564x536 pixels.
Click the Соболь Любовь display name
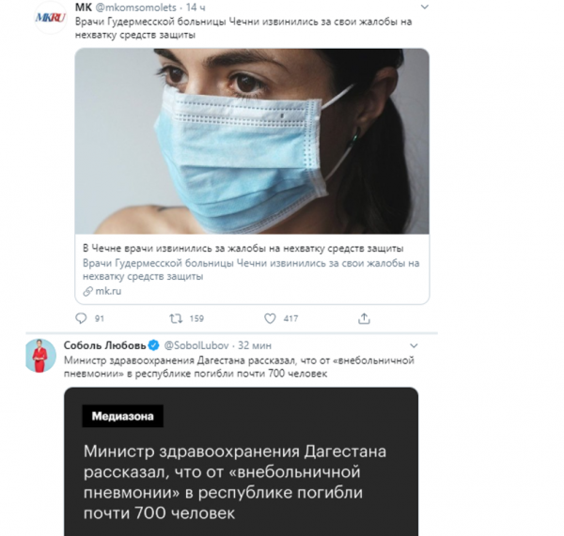(105, 345)
